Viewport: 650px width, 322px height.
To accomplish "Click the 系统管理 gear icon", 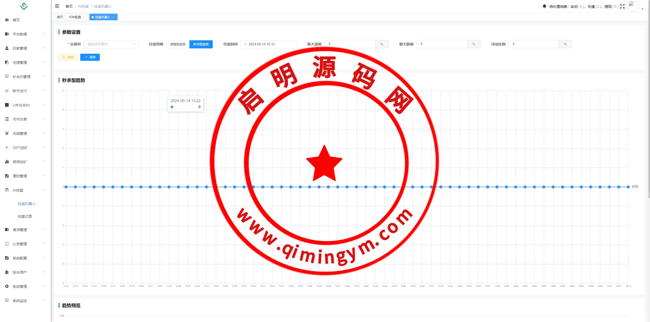I will 7,286.
